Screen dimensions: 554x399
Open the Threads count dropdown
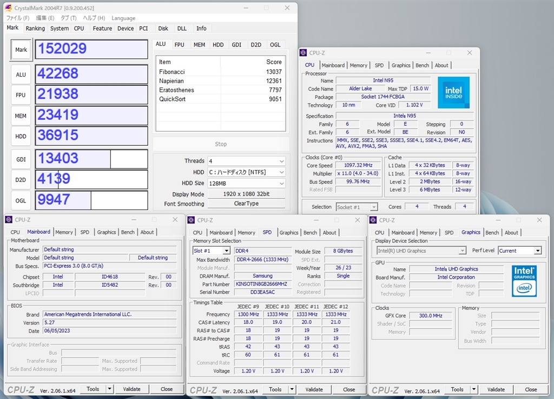point(246,161)
